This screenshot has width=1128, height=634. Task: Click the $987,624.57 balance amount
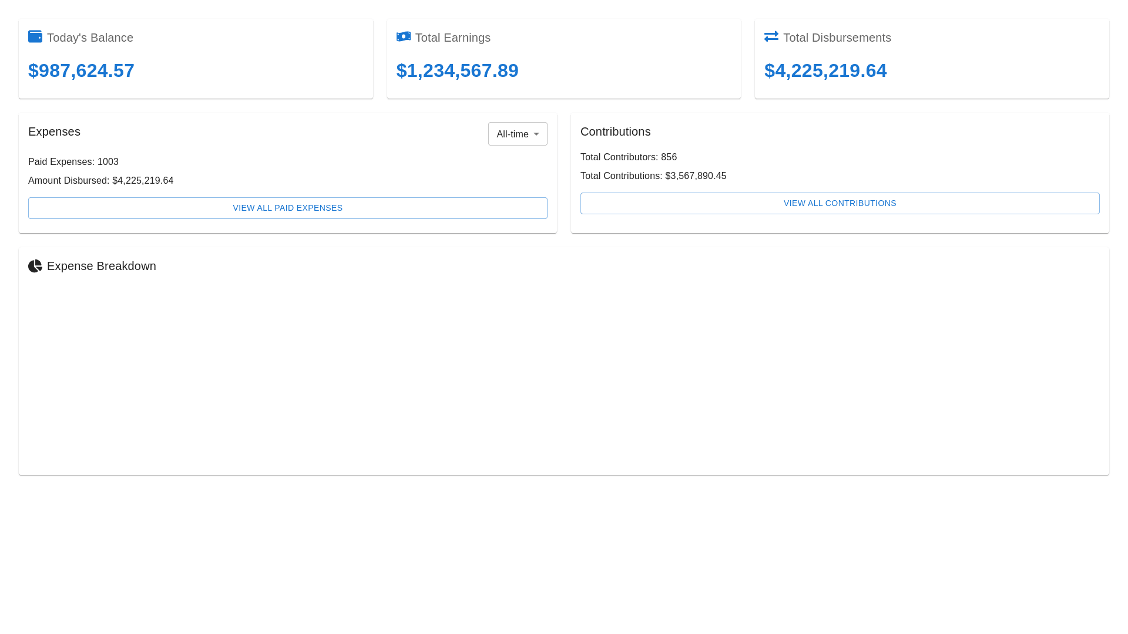(81, 70)
